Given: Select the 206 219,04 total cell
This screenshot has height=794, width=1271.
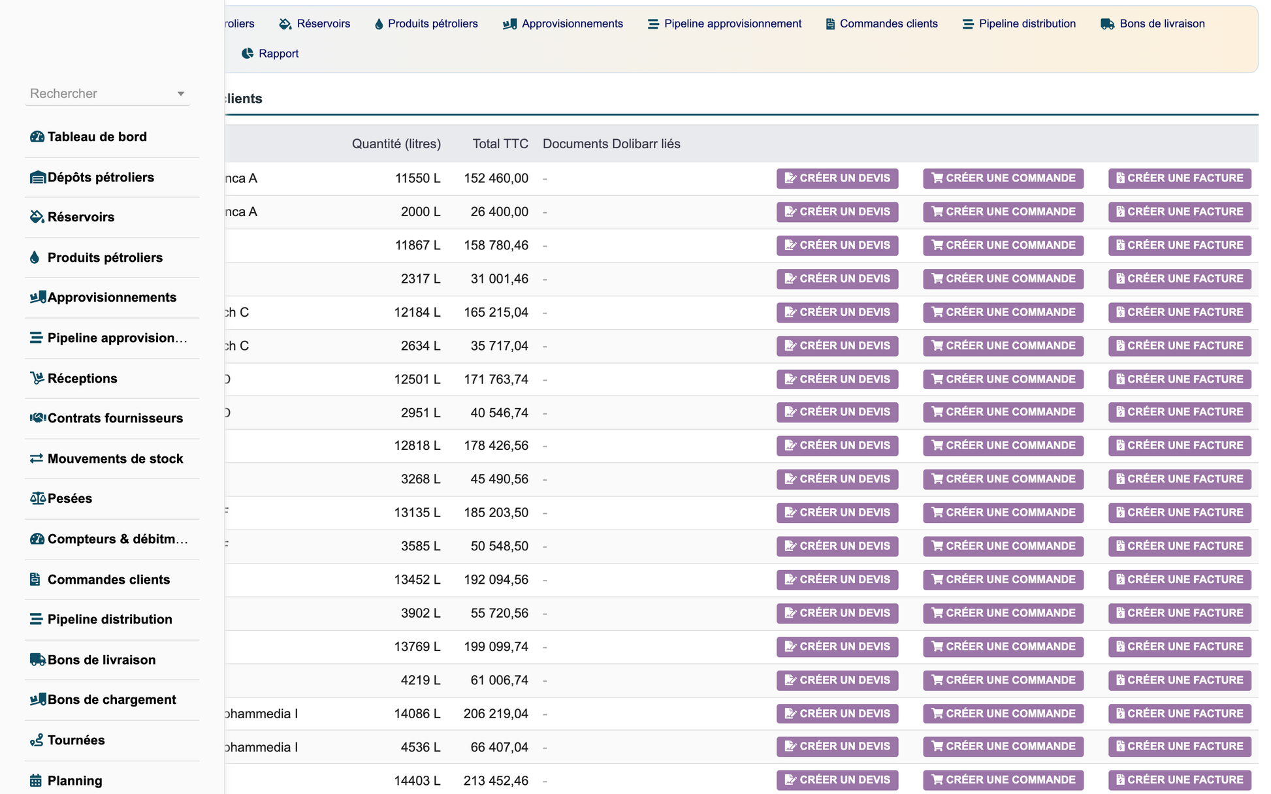Looking at the screenshot, I should 496,714.
